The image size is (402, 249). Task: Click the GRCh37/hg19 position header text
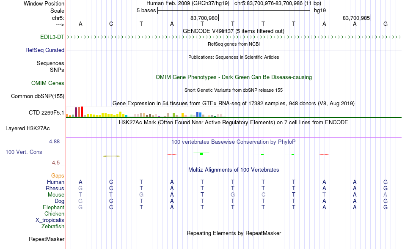[x=234, y=3]
